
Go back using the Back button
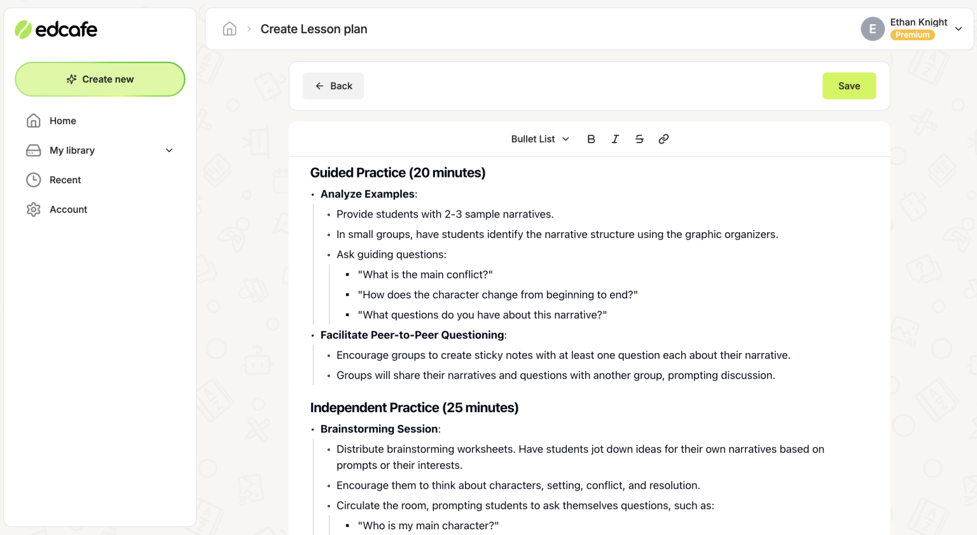tap(333, 85)
